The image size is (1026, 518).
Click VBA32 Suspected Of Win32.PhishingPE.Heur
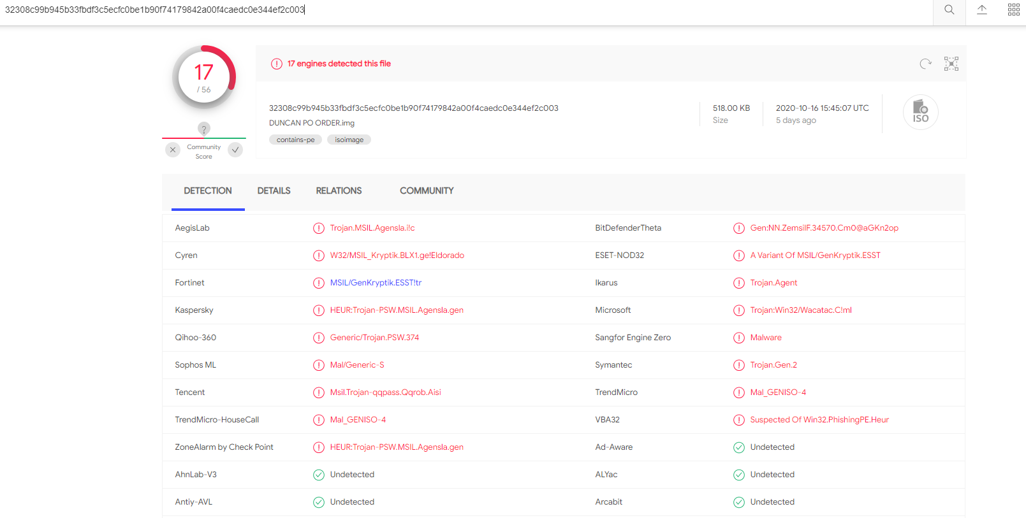819,420
